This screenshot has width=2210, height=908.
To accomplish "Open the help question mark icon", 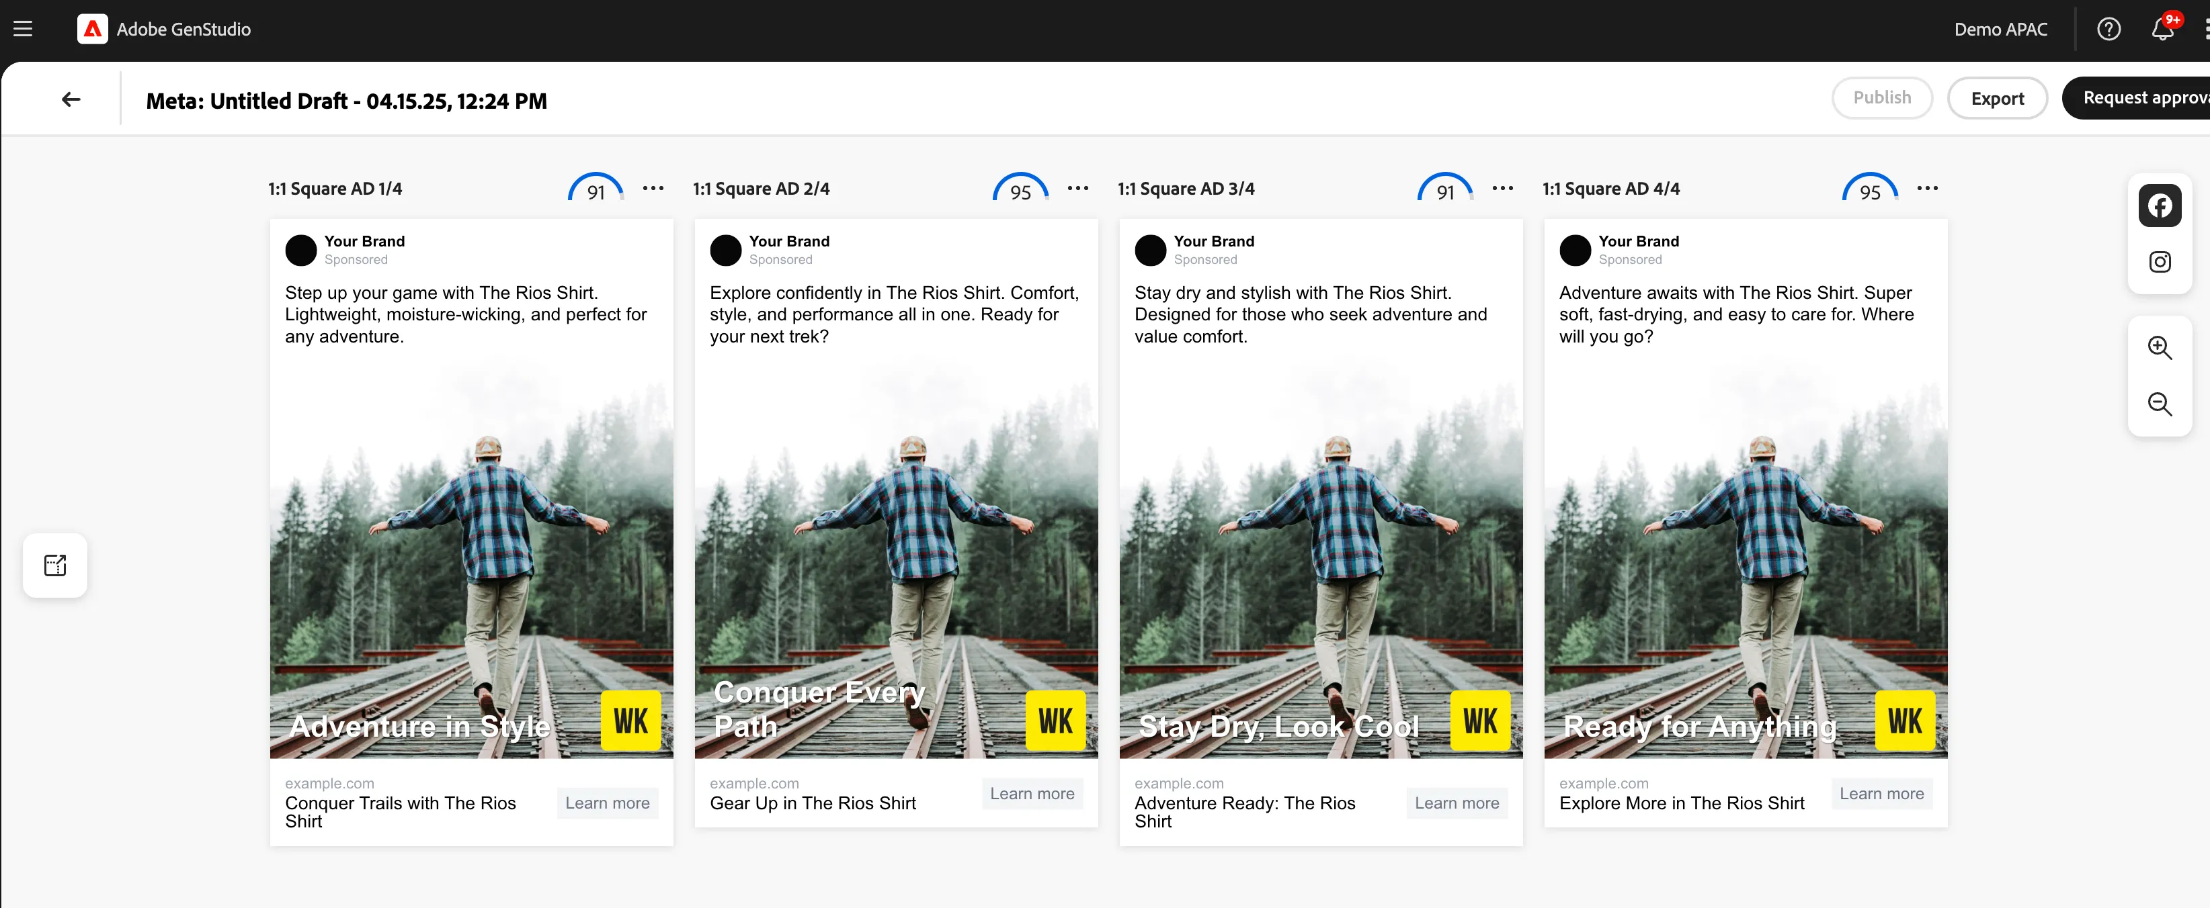I will click(2108, 29).
